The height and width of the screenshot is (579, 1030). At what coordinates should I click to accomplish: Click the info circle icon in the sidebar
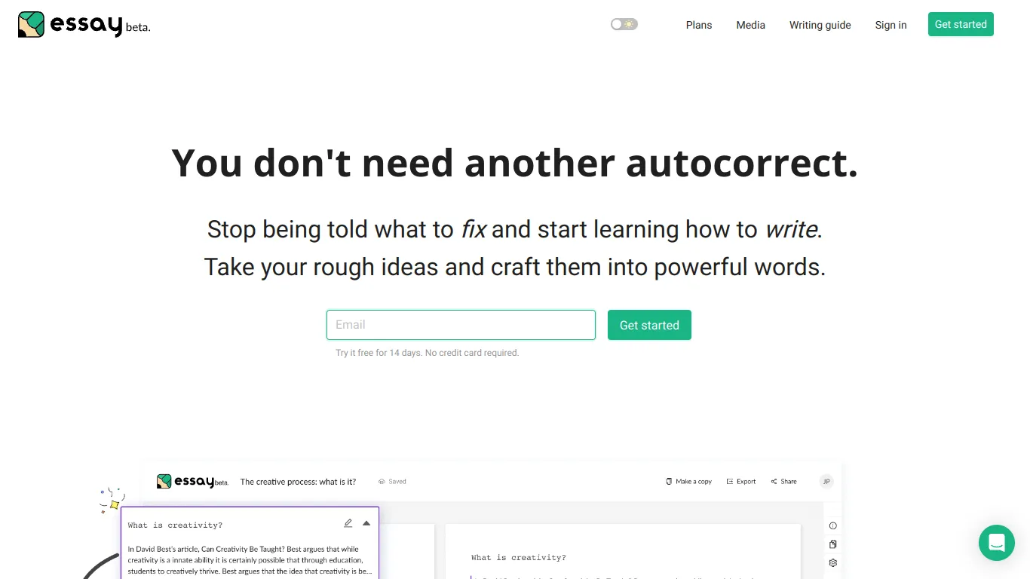(833, 525)
